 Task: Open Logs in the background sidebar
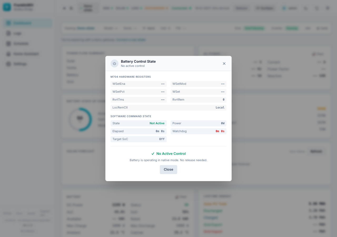pos(28,33)
